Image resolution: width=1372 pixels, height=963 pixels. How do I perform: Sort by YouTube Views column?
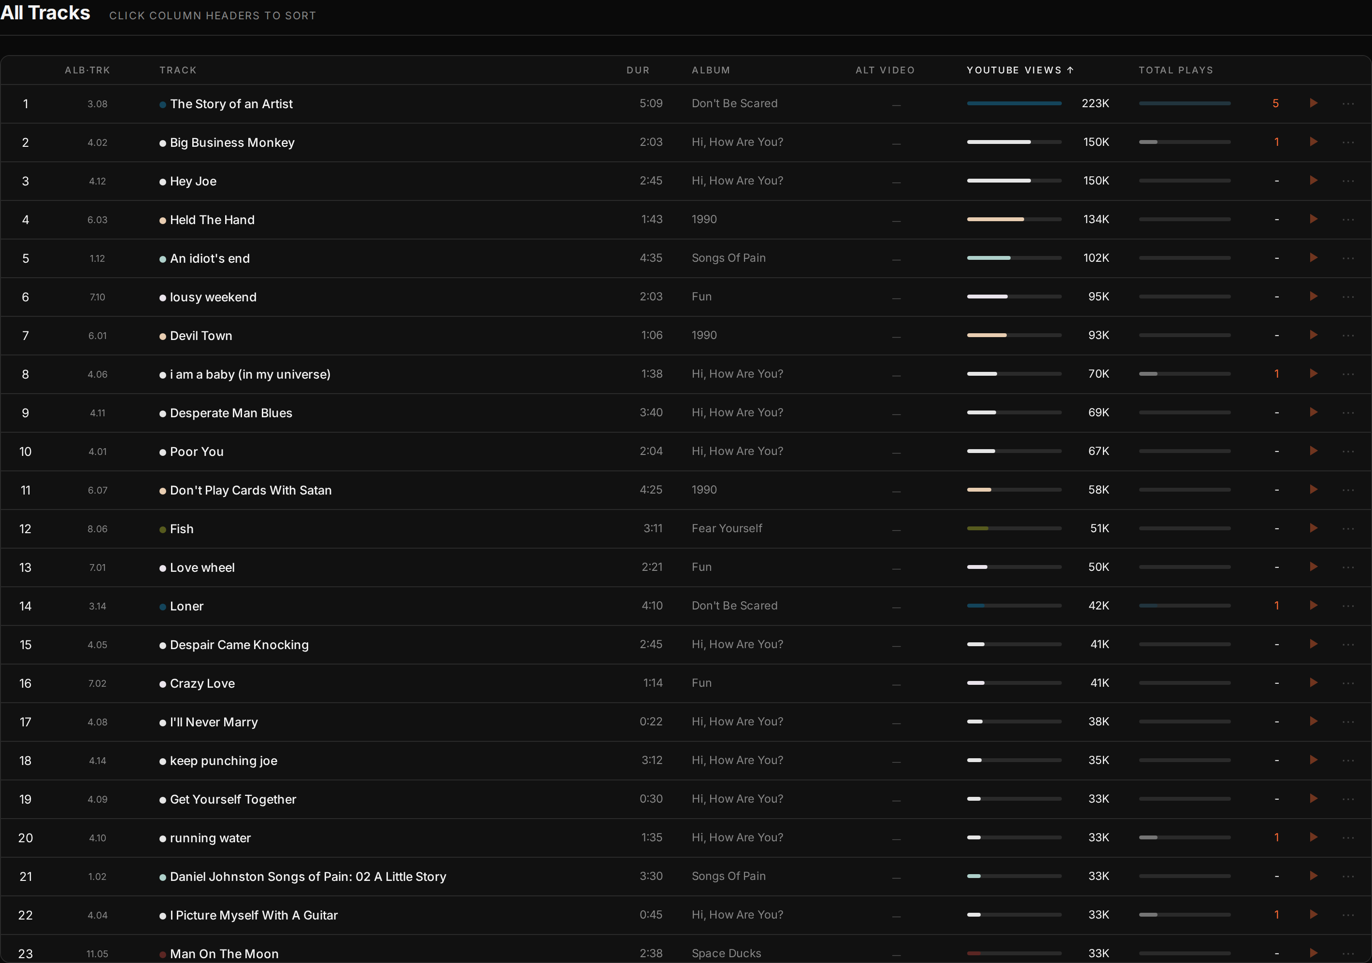point(1020,70)
